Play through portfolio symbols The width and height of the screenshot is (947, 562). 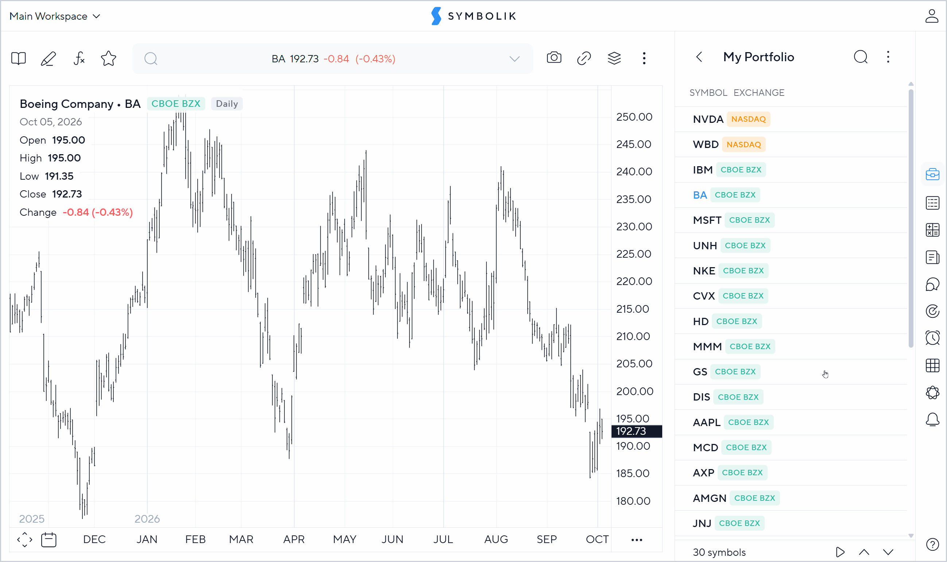pos(840,552)
